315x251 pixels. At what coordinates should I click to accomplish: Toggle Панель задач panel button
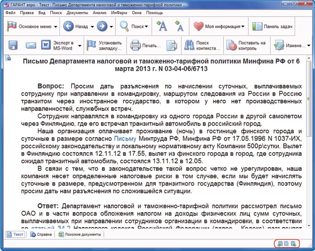272,26
